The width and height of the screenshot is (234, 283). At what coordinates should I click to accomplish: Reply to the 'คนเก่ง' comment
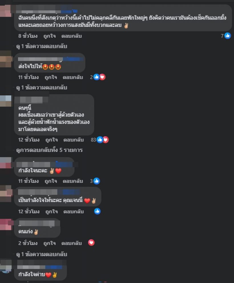coord(71,243)
